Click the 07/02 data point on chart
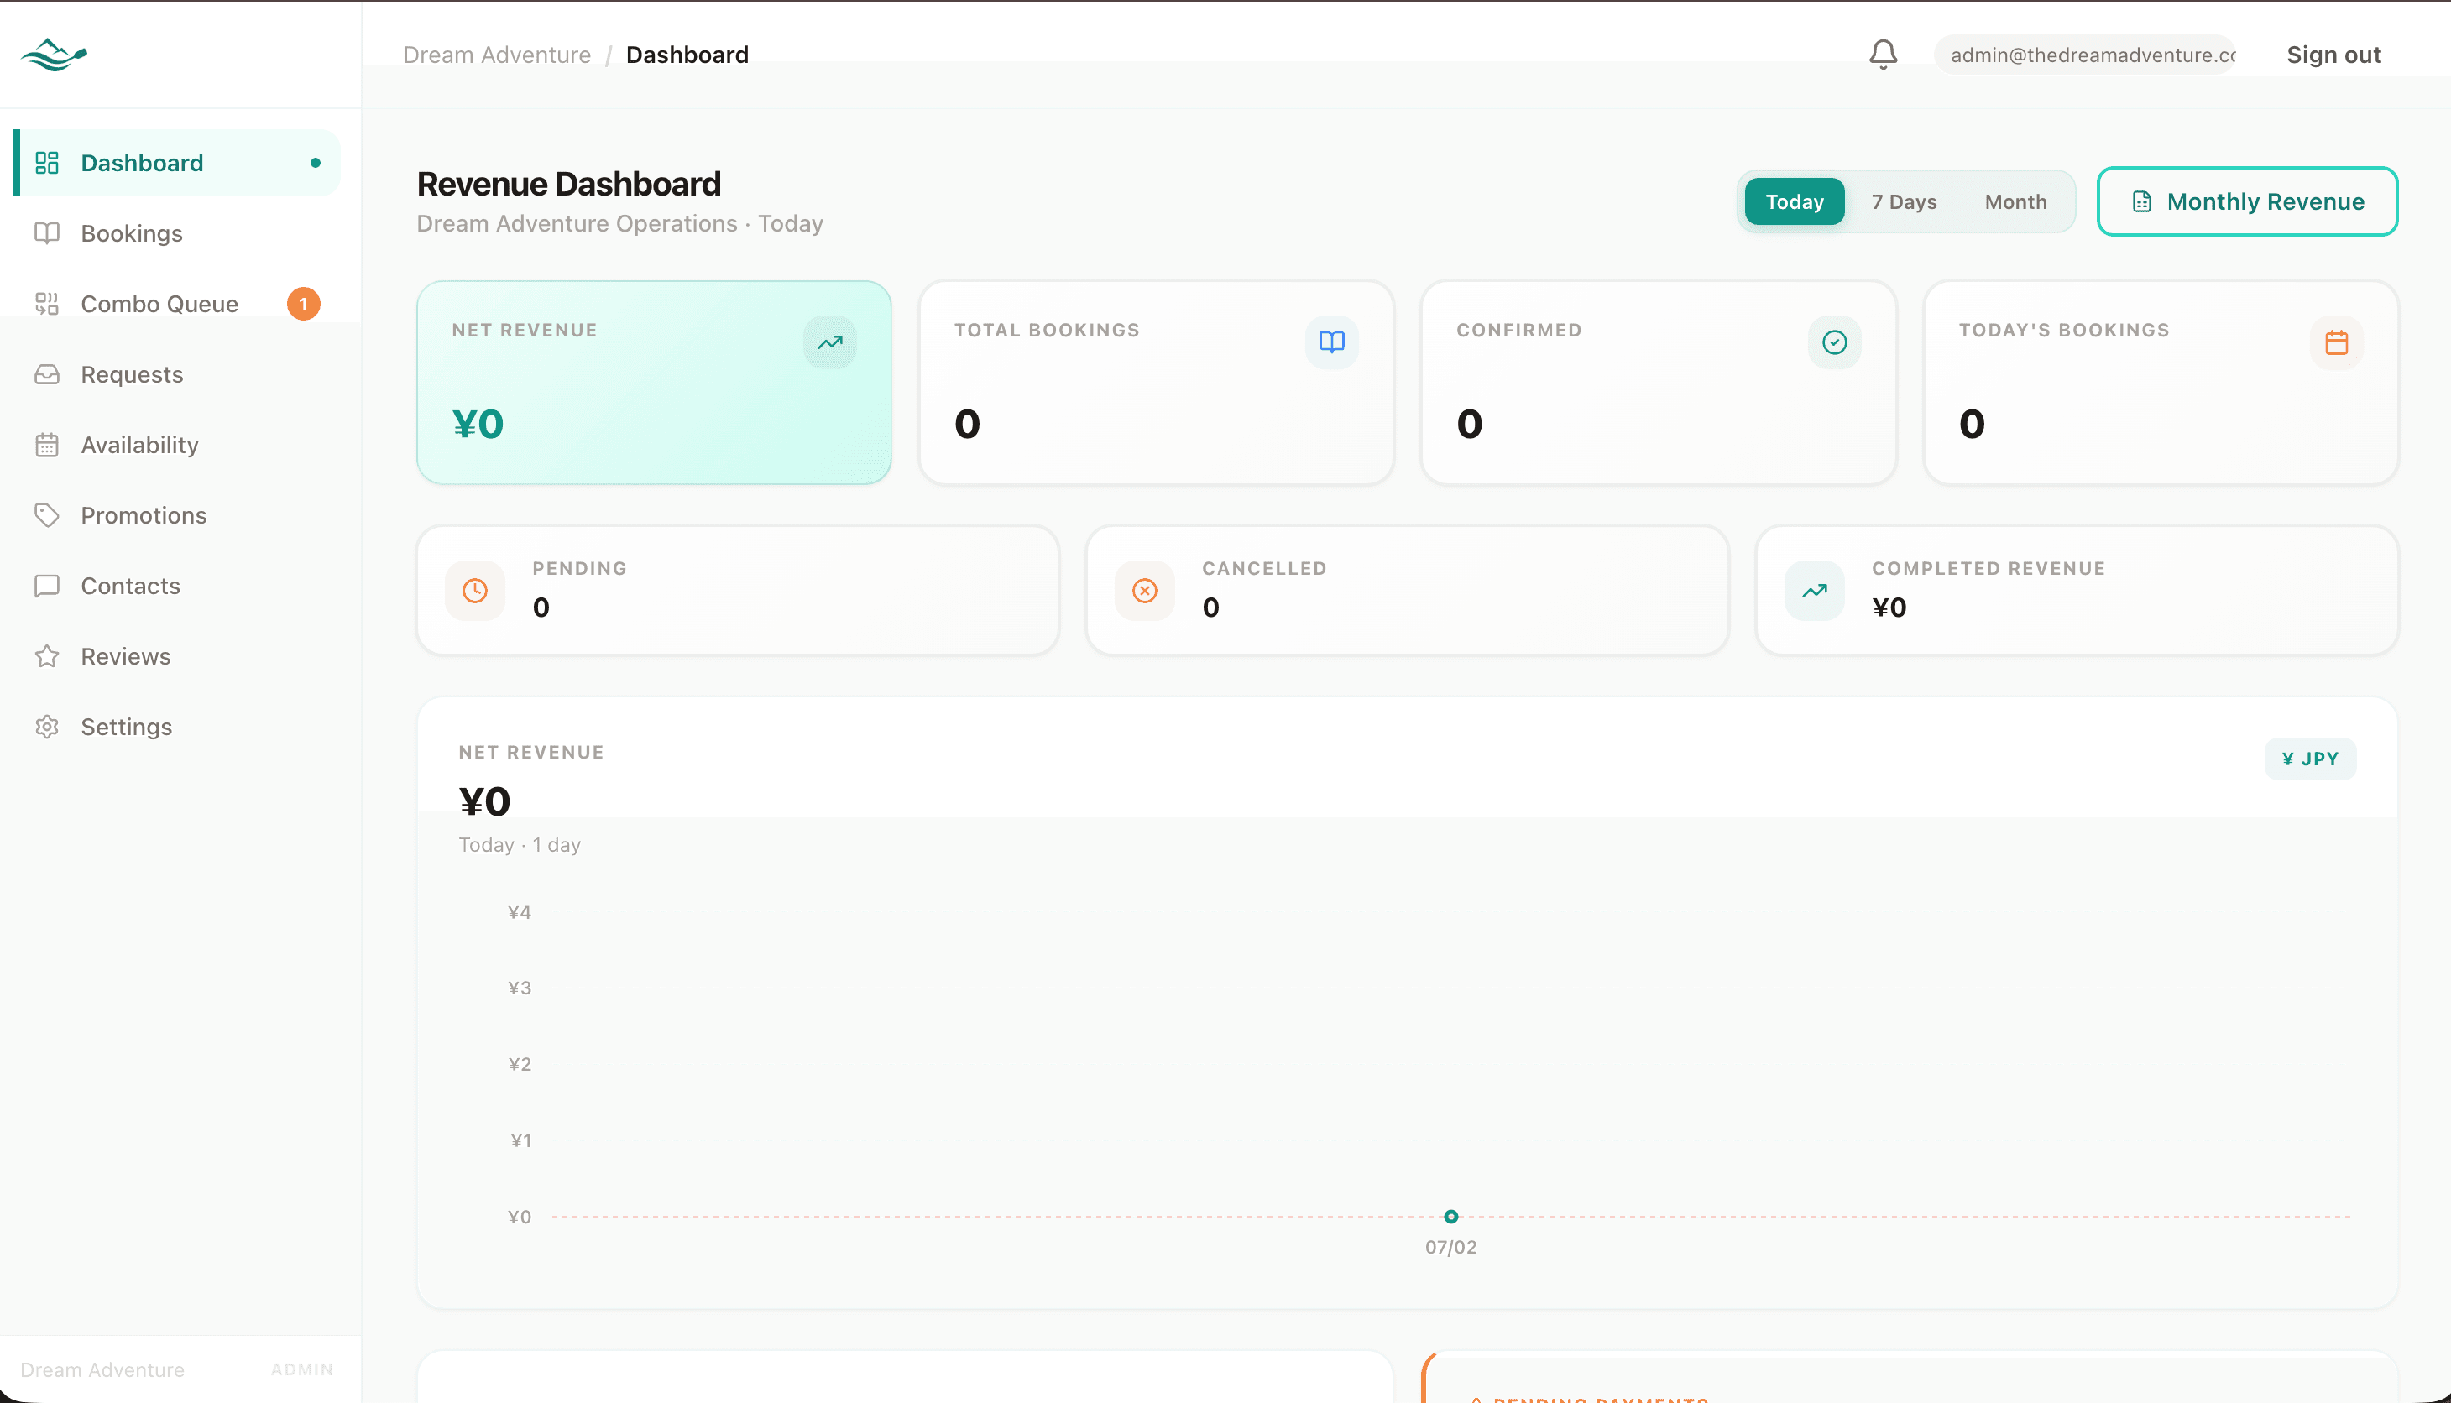The height and width of the screenshot is (1403, 2451). pyautogui.click(x=1450, y=1216)
